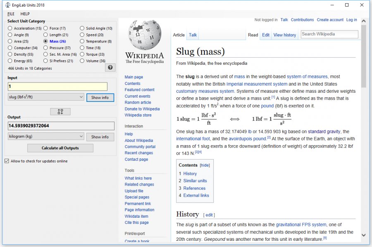This screenshot has height=247, width=372.
Task: Click the Output value field
Action: tap(61, 126)
